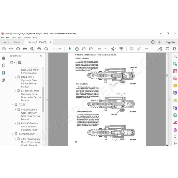Open the Help question mark icon
The height and width of the screenshot is (178, 178).
coord(153,42)
